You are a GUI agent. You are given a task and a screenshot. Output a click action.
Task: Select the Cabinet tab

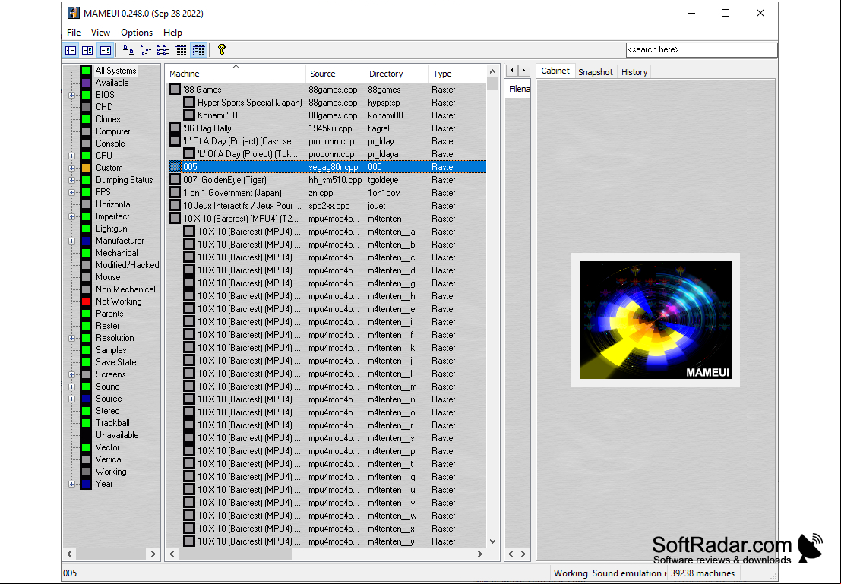tap(555, 71)
